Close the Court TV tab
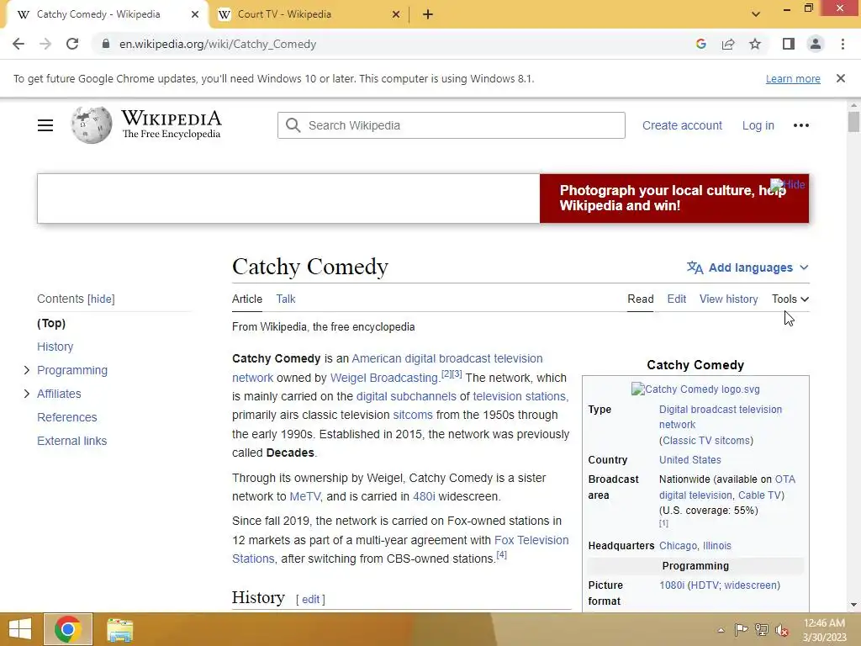The height and width of the screenshot is (646, 861). pyautogui.click(x=396, y=14)
